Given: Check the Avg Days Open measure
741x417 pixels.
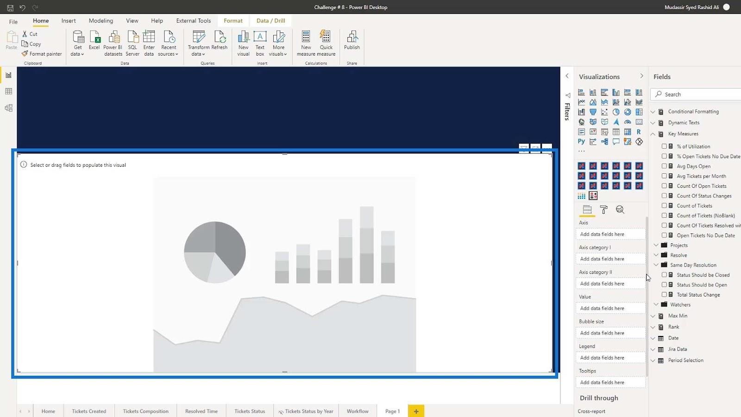Looking at the screenshot, I should [x=664, y=166].
